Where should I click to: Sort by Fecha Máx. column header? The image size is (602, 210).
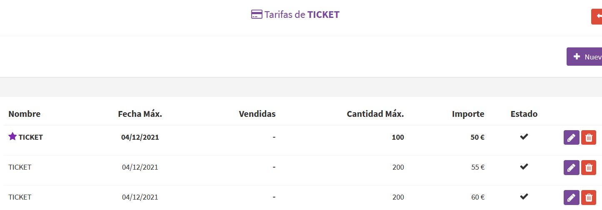point(140,114)
